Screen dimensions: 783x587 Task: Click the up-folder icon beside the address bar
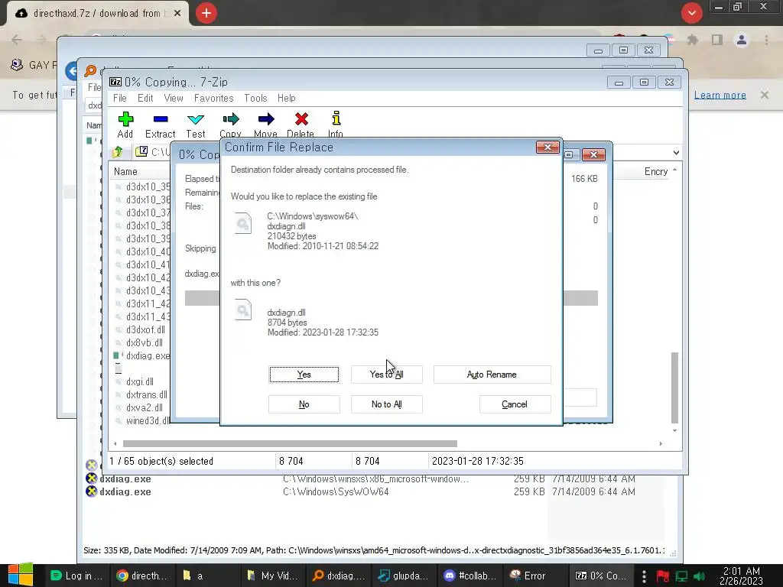pyautogui.click(x=118, y=152)
